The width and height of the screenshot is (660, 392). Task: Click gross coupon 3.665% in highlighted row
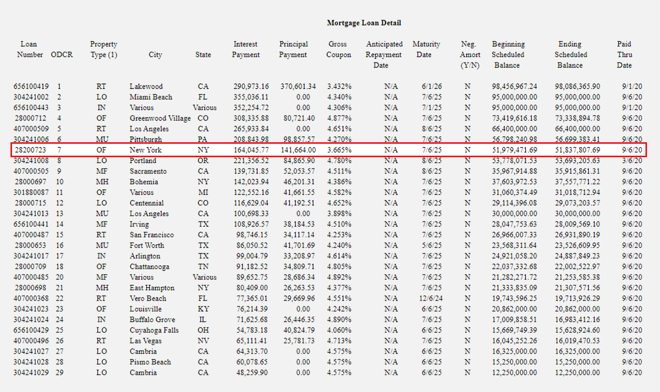[339, 150]
